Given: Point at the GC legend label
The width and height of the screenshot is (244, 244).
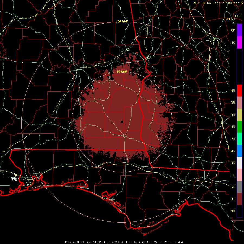Looking at the screenshot, I should point(233,187).
